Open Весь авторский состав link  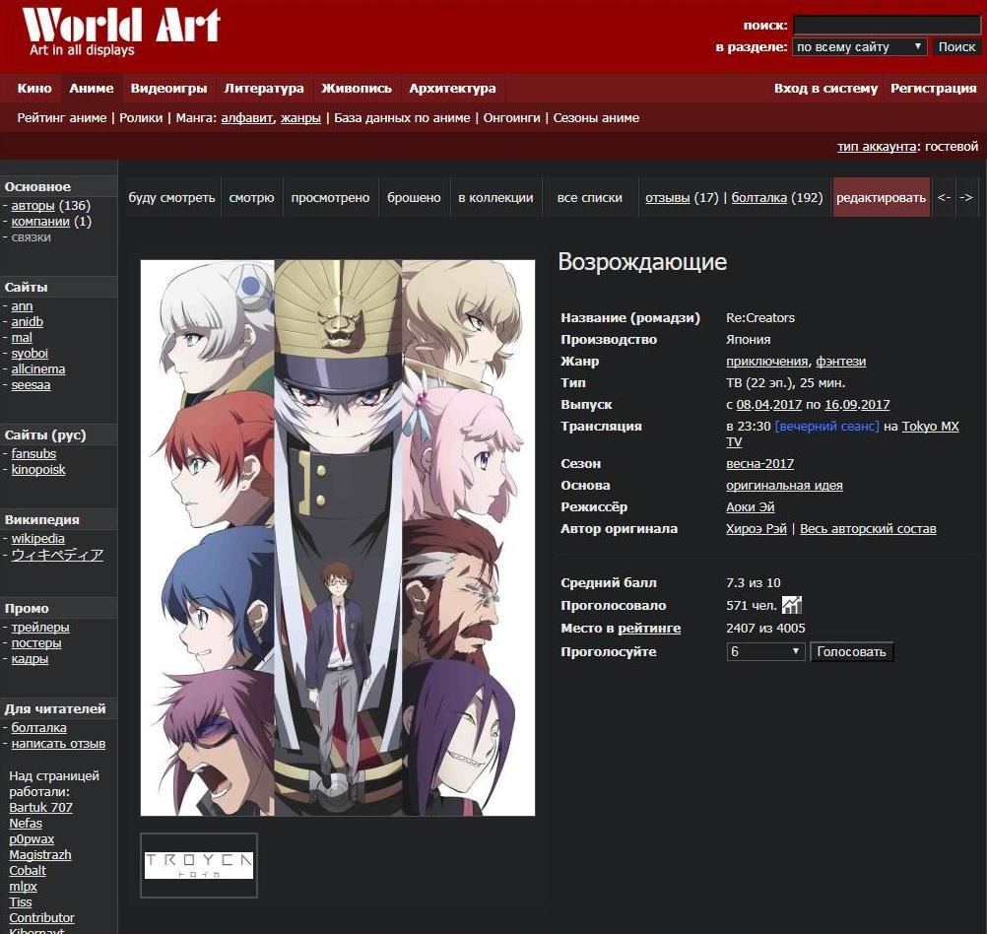868,529
